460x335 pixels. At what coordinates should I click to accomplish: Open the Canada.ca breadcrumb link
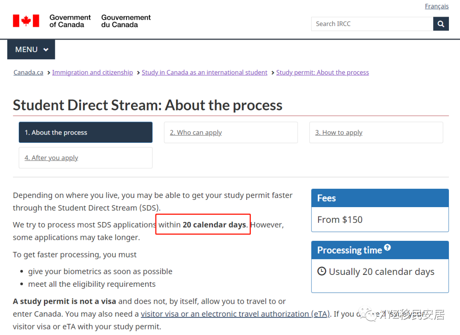[x=28, y=72]
